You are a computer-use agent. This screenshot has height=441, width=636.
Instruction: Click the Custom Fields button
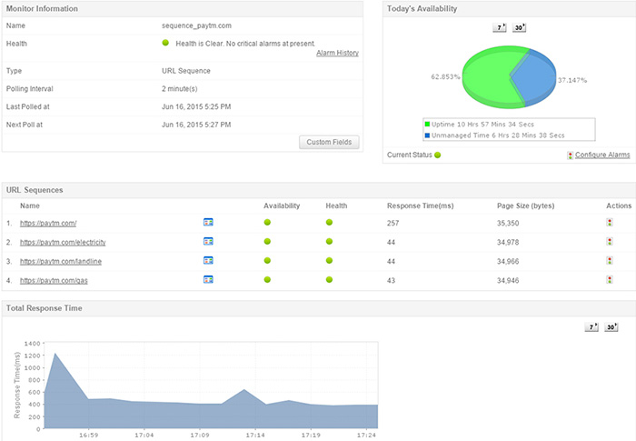[329, 142]
